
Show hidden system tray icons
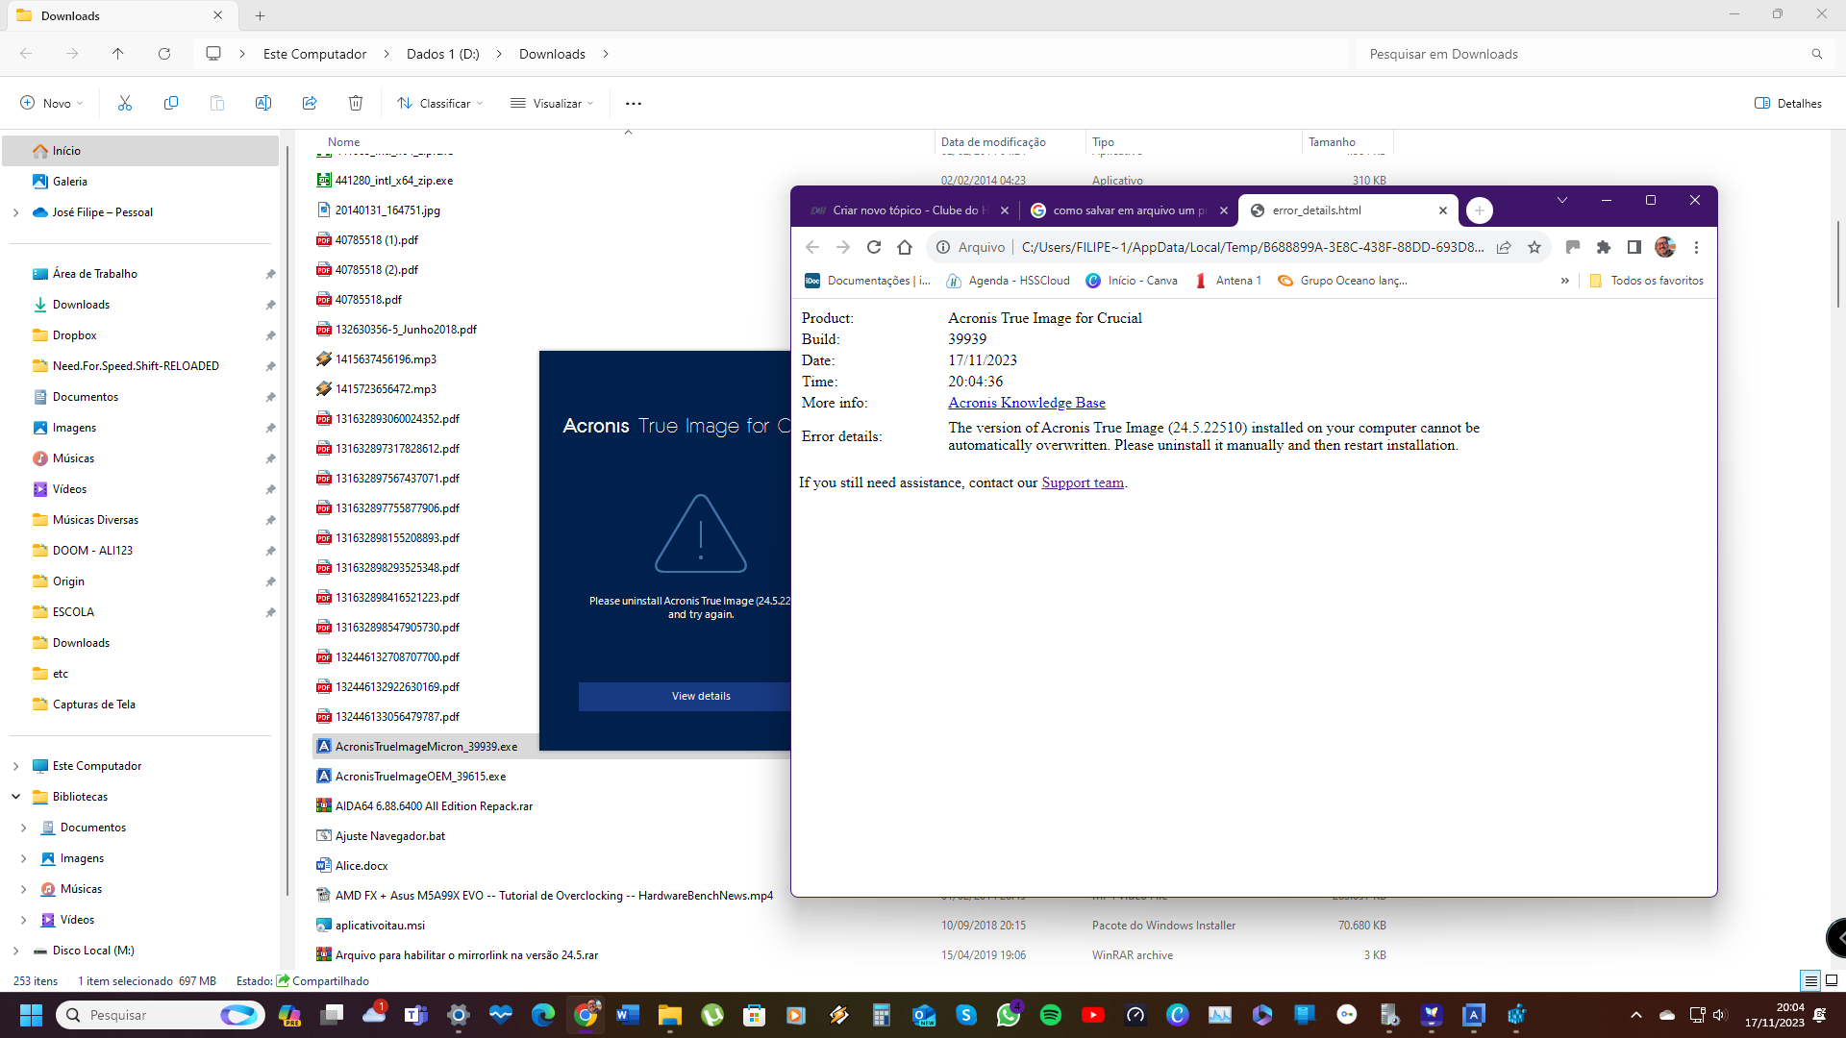(1636, 1015)
